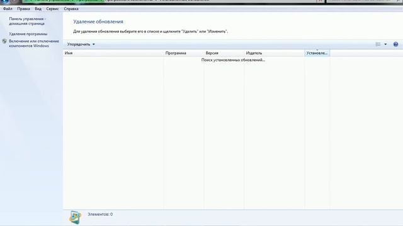Sort by Имя column header
This screenshot has height=226, width=403.
pyautogui.click(x=113, y=53)
